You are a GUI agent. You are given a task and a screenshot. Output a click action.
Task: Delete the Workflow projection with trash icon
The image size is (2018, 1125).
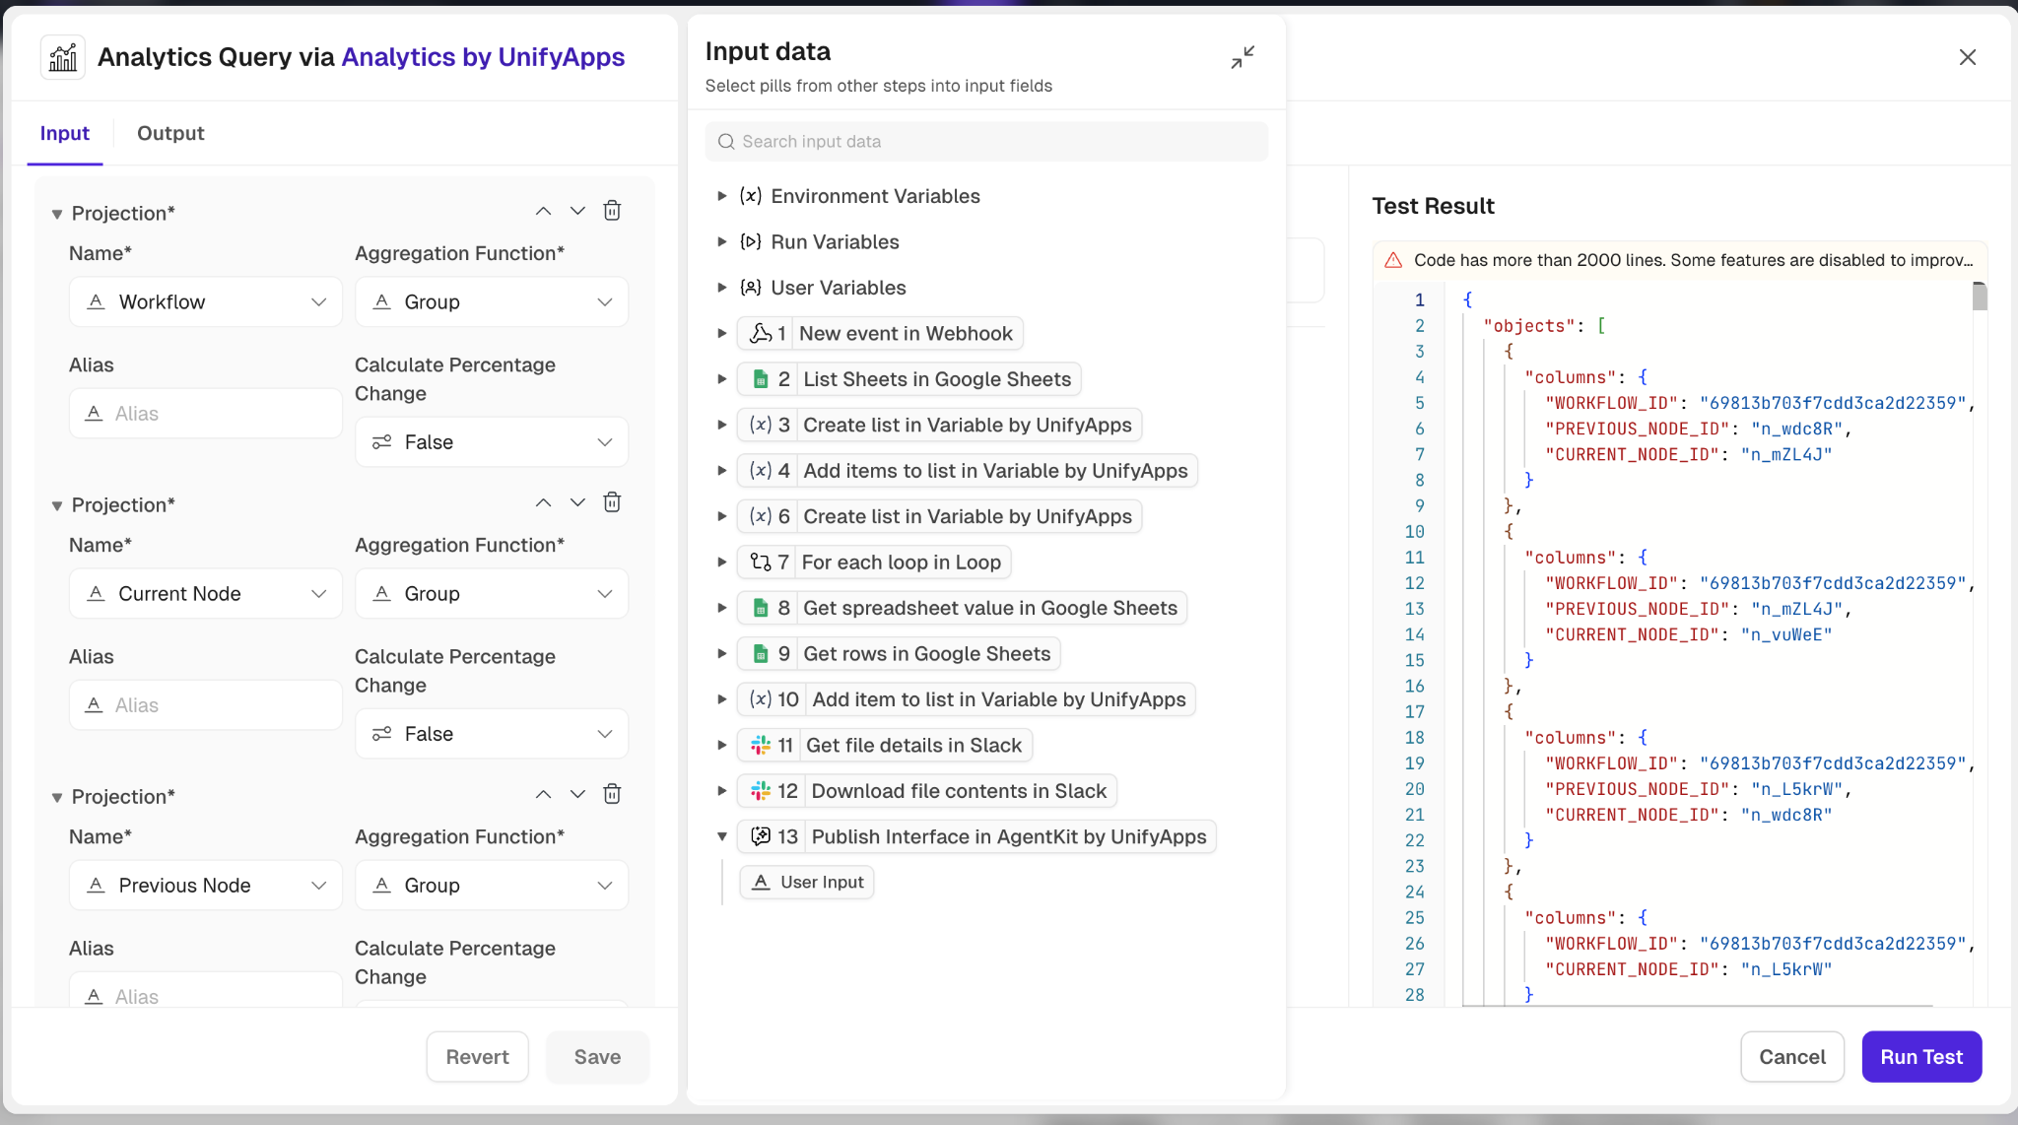tap(612, 211)
